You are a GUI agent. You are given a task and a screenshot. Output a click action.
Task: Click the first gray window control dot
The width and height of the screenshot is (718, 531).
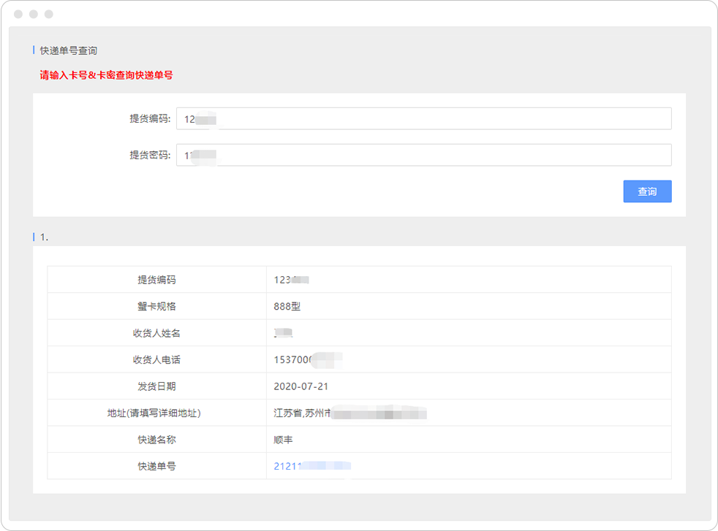click(18, 14)
